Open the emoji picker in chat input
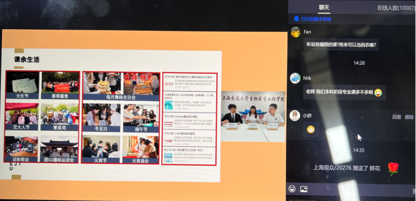Viewport: 416px width, 201px height. pos(292,189)
